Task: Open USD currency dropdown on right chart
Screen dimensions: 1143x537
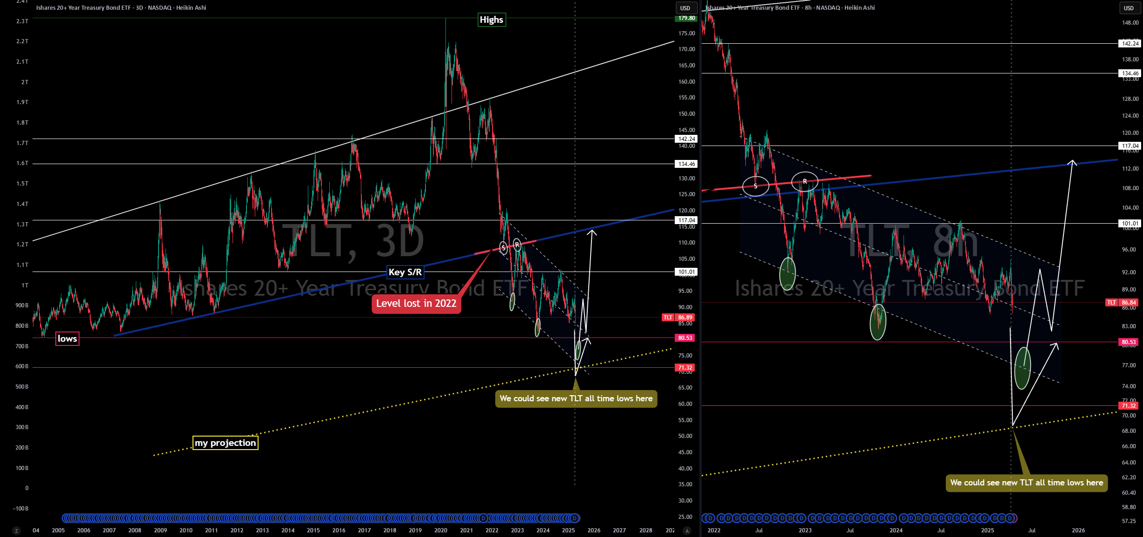Action: point(1129,8)
